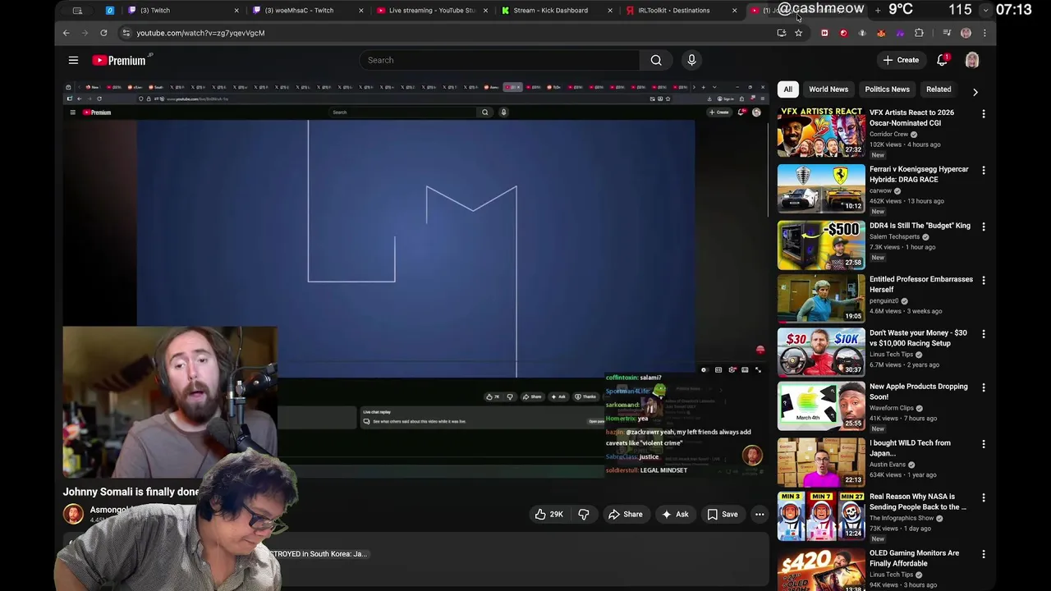Open the Ferrari v Koenigsegg drag race thumbnail
This screenshot has height=591, width=1051.
pyautogui.click(x=821, y=188)
